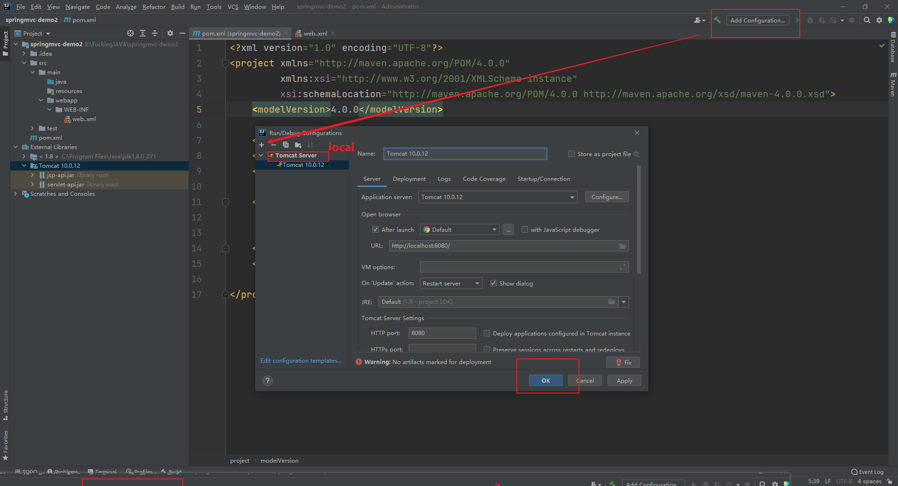
Task: Click the colorful plugin icon at toolbar end
Action: point(891,20)
